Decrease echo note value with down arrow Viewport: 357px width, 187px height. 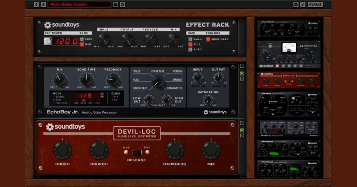click(102, 97)
